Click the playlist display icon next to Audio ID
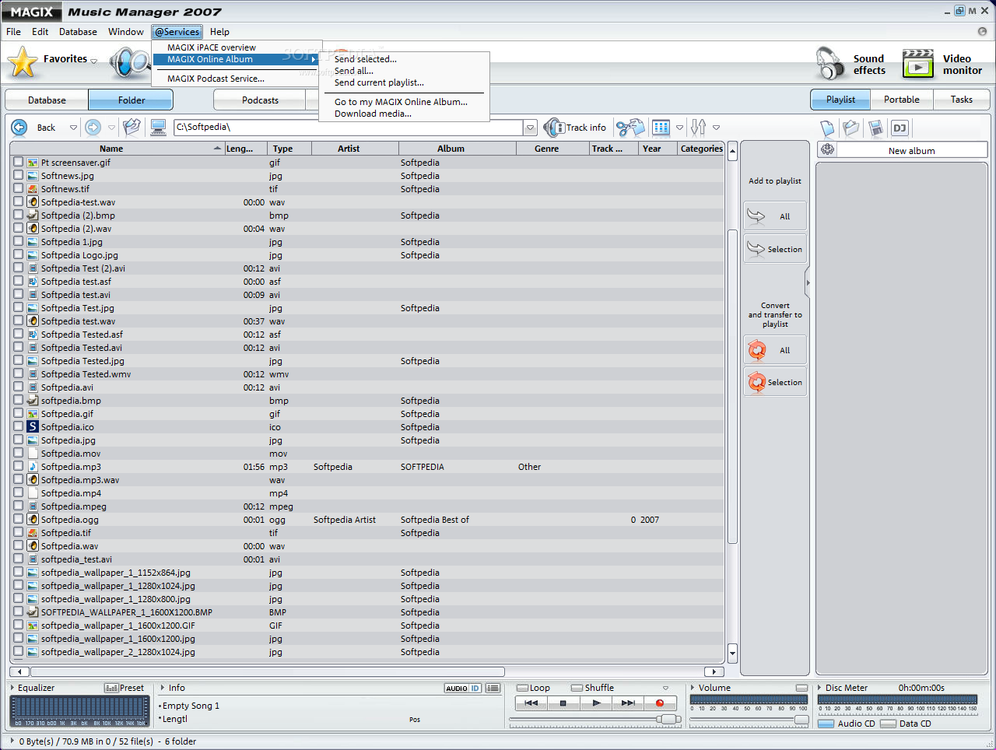The width and height of the screenshot is (996, 750). coord(493,688)
